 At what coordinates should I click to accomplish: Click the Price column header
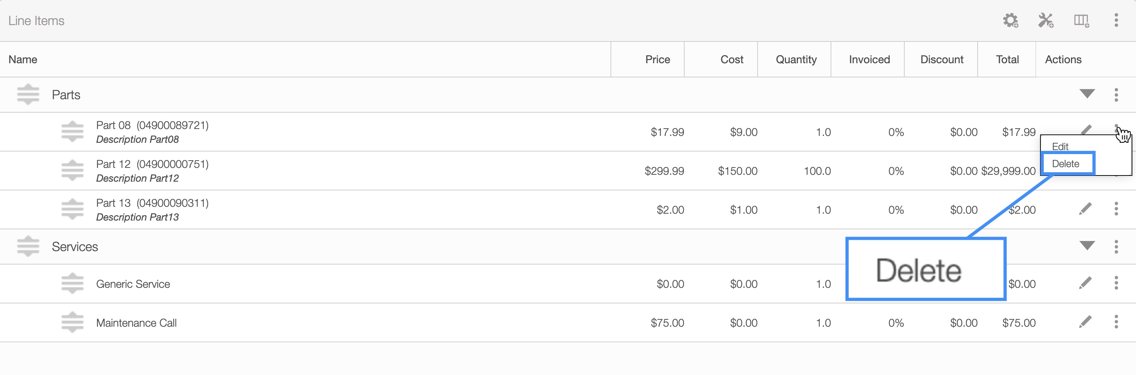[x=657, y=60]
